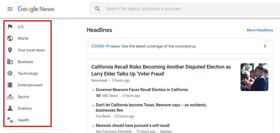This screenshot has height=133, width=280.
Task: Open the California Recall Risks headline
Action: tap(161, 70)
